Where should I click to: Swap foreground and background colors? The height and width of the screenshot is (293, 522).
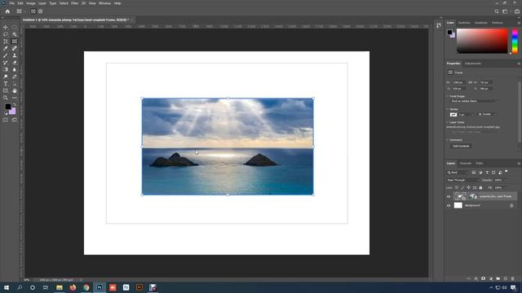pyautogui.click(x=15, y=105)
